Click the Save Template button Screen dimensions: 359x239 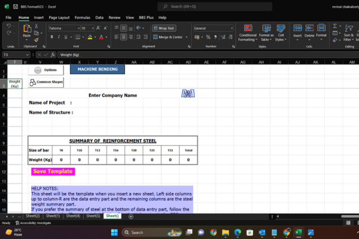point(53,171)
